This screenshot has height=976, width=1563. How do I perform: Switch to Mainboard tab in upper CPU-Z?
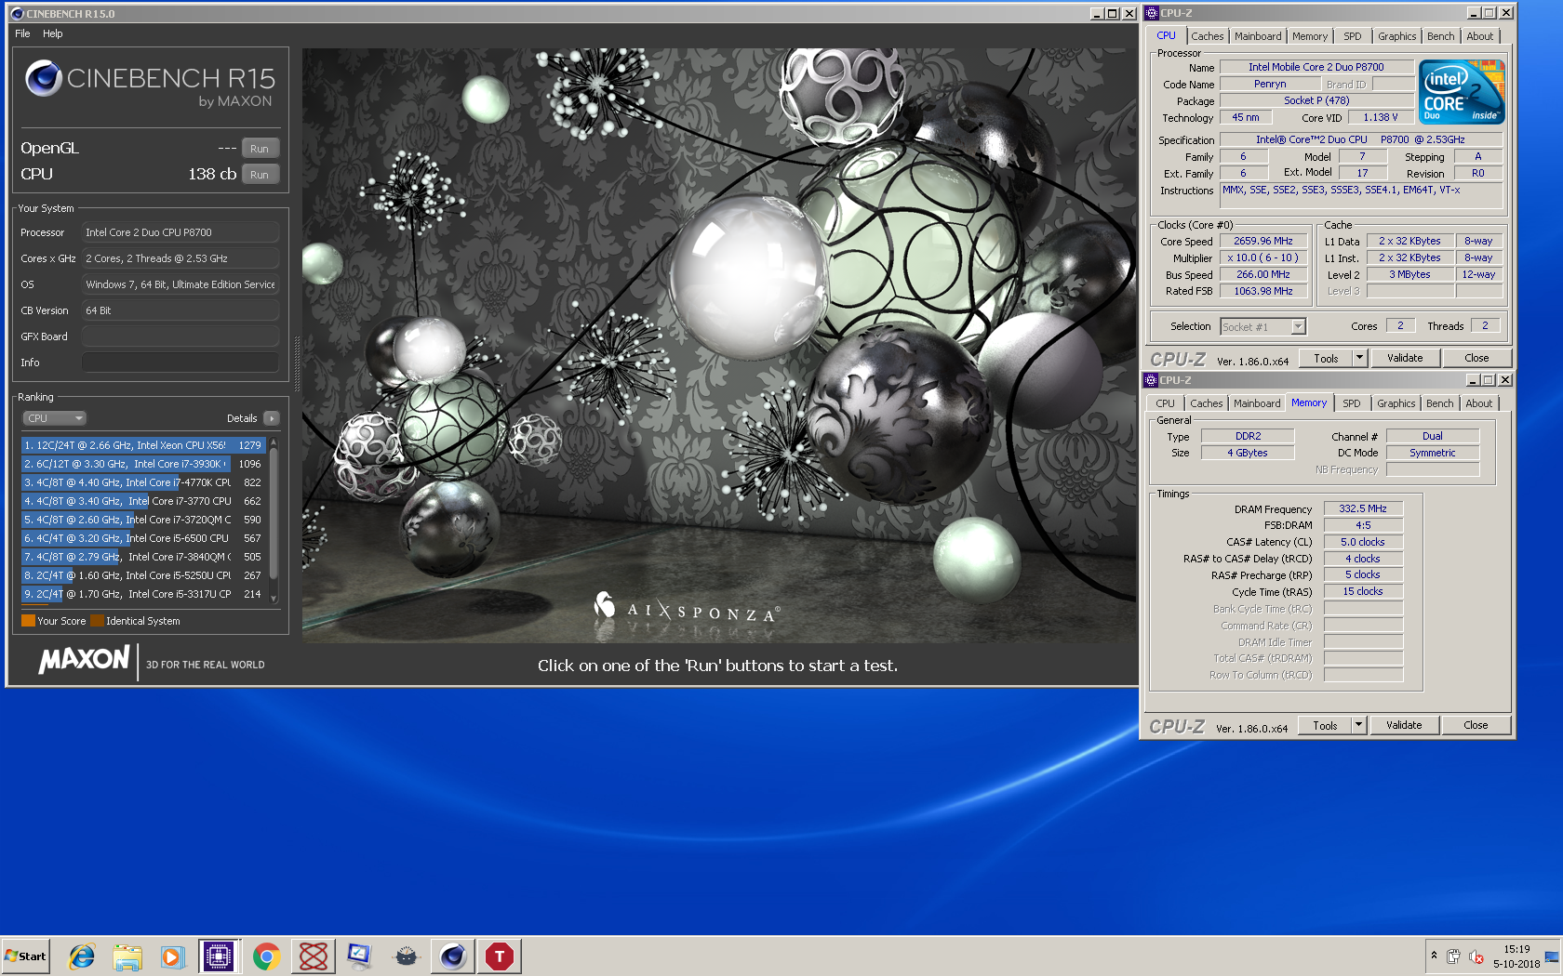point(1258,36)
